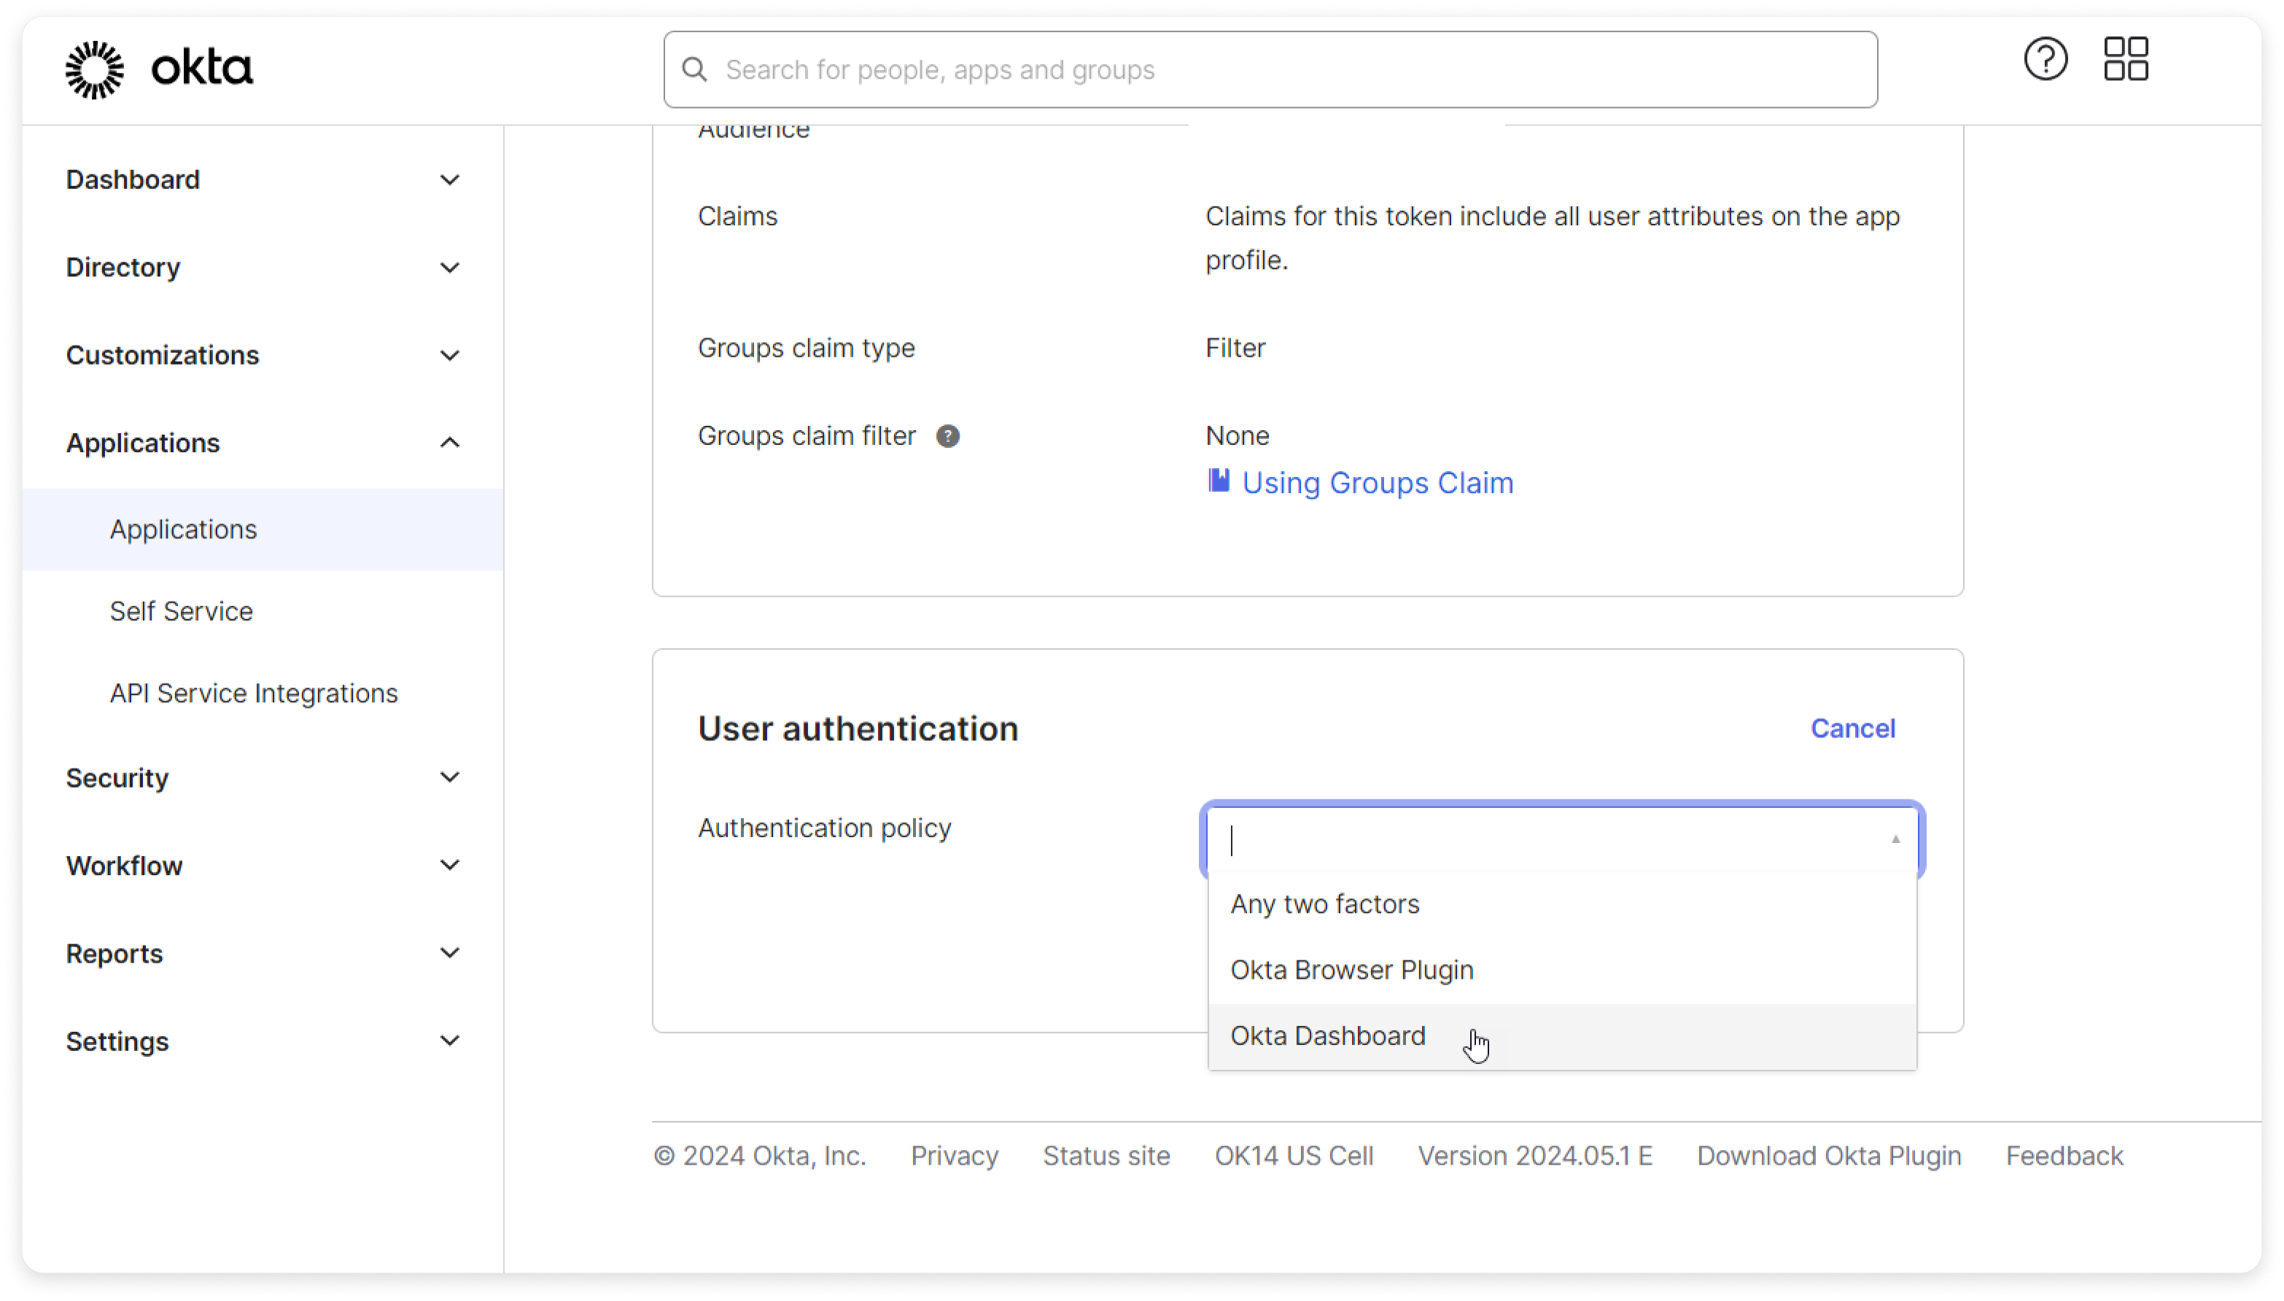This screenshot has width=2284, height=1301.
Task: Click the Groups claim filter label
Action: 806,435
